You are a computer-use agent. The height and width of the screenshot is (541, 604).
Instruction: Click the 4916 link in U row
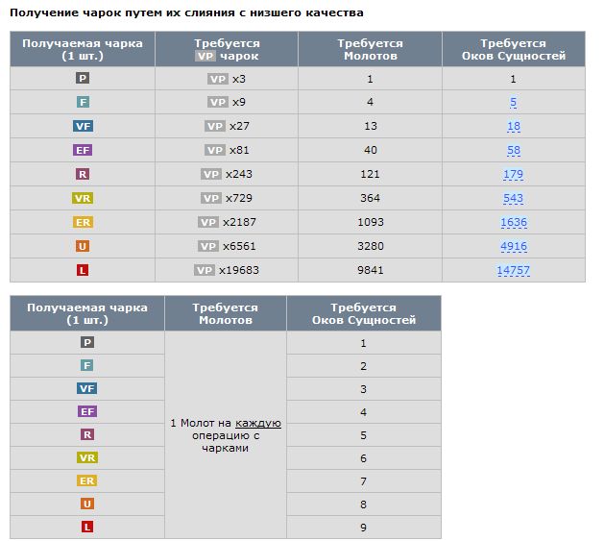tap(514, 246)
